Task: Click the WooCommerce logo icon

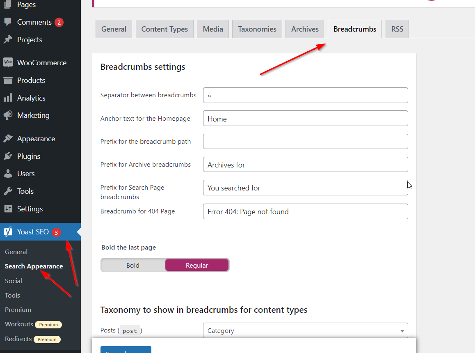Action: (x=8, y=63)
